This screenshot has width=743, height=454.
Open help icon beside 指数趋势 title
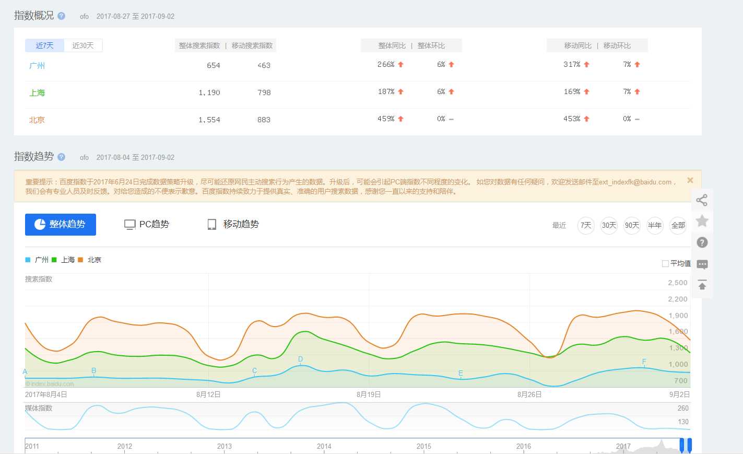pyautogui.click(x=61, y=157)
